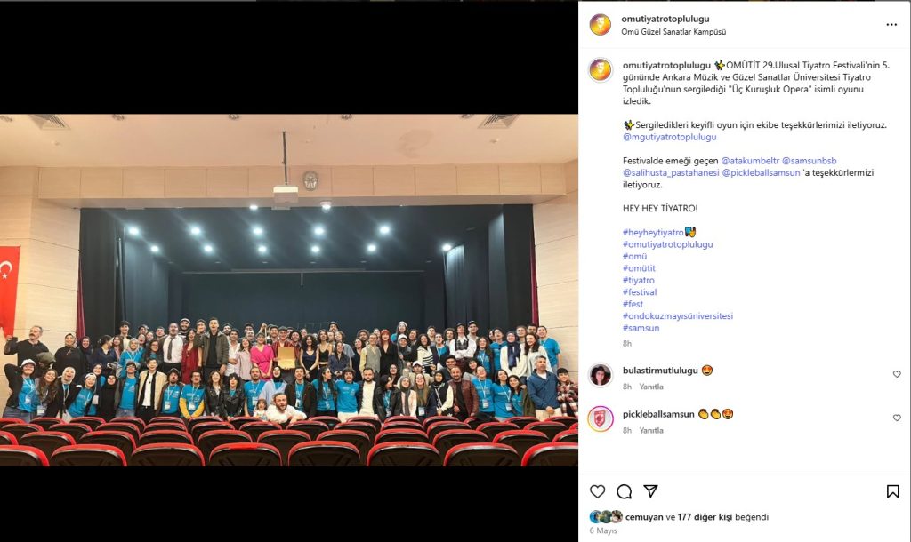Open the three-dot more options menu
This screenshot has height=542, width=911.
coord(891,24)
